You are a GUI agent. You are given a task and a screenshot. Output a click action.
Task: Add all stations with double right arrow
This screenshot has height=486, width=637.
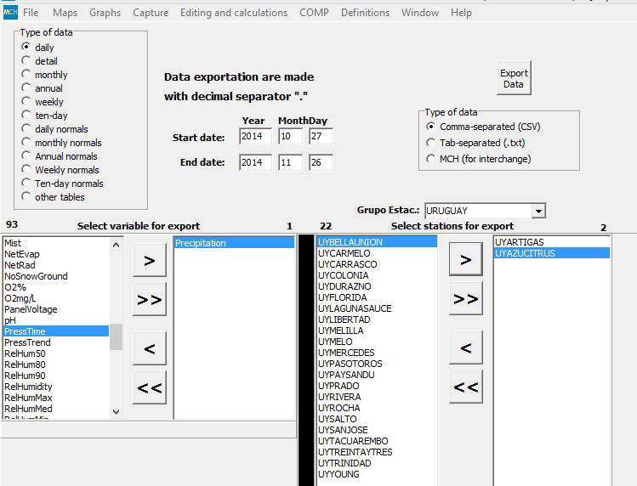click(x=465, y=299)
